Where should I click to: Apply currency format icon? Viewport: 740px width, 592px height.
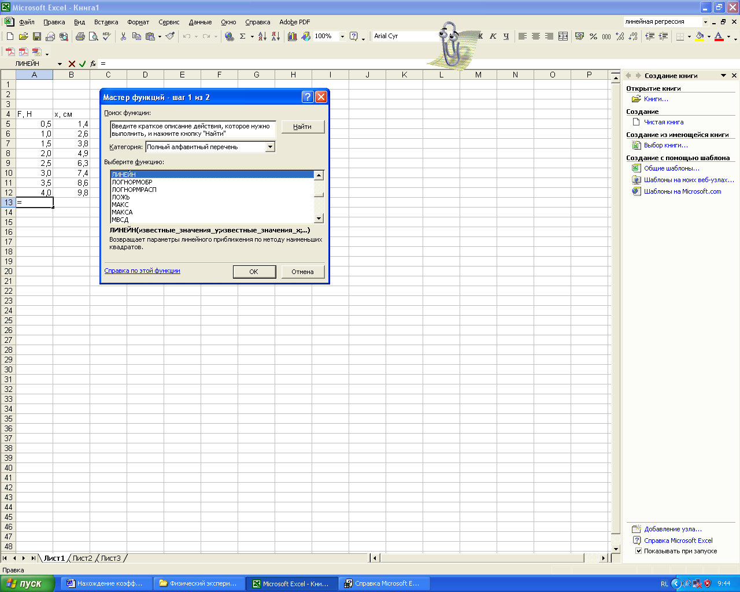(x=580, y=36)
